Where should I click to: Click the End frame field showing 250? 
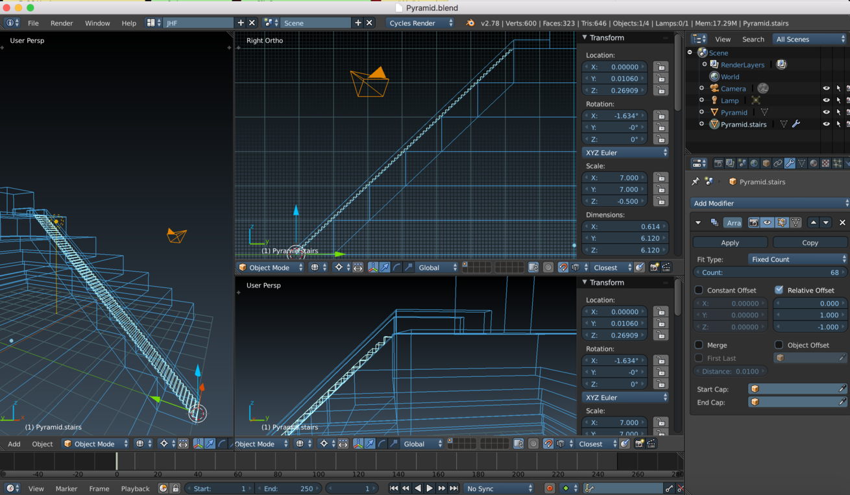click(x=289, y=489)
